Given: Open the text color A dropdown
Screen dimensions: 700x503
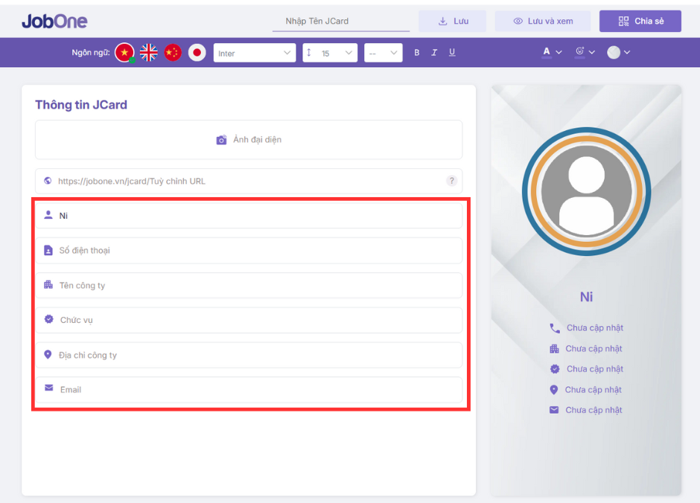Looking at the screenshot, I should coord(552,52).
